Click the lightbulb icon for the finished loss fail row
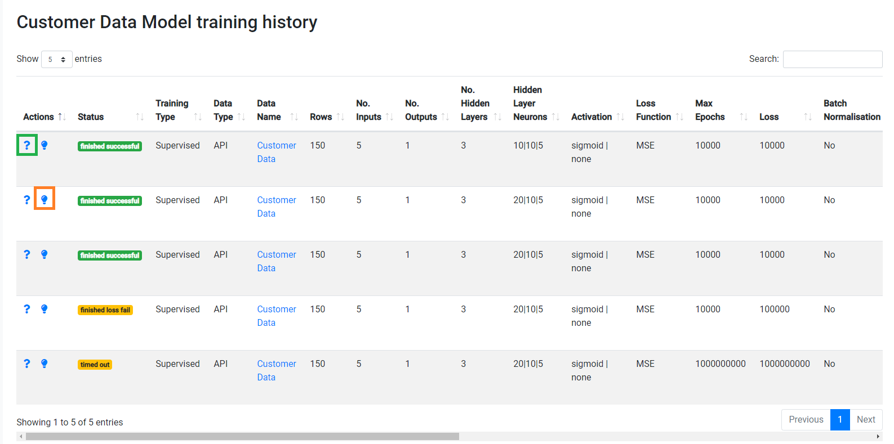The width and height of the screenshot is (894, 444). click(x=45, y=309)
